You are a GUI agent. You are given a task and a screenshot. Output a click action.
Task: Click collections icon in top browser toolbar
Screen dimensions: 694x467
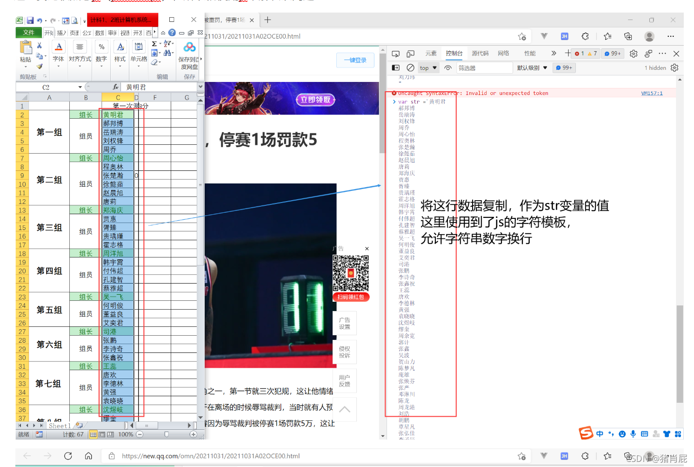(628, 36)
